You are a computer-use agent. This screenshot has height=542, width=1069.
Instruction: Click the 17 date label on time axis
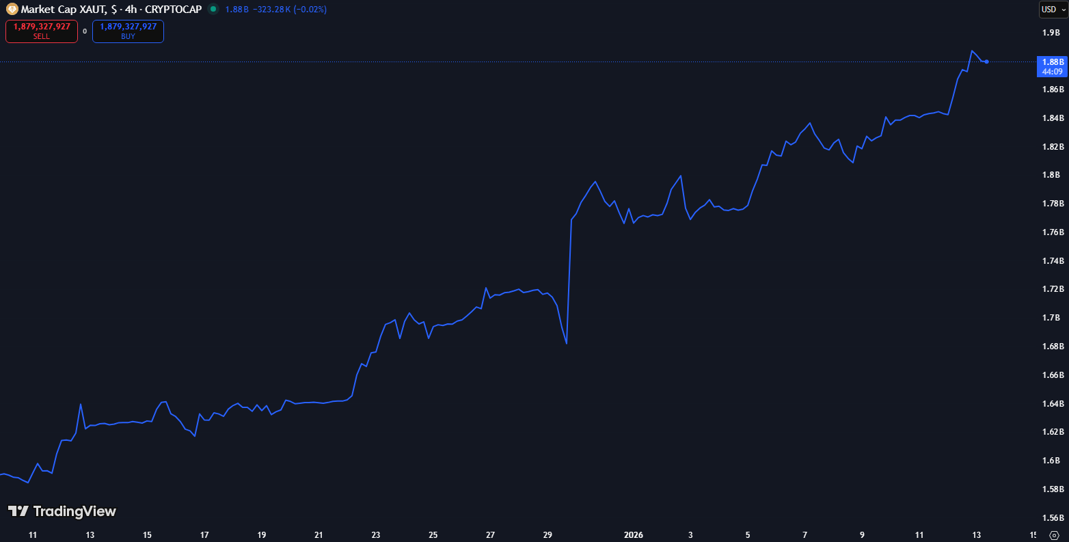click(x=204, y=535)
